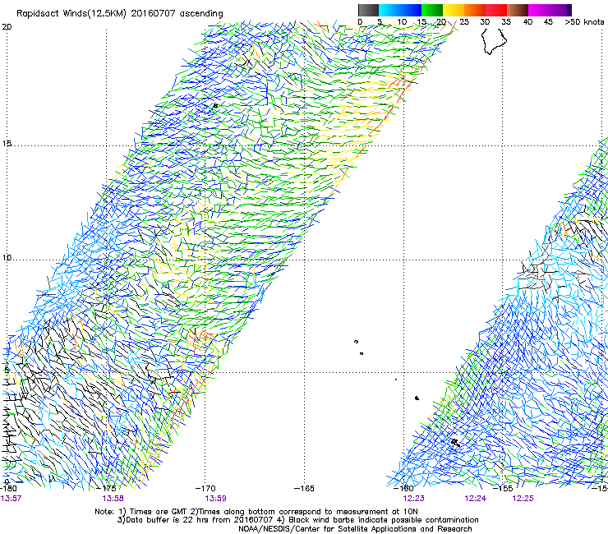
Task: Click the green 15-20 knots legend segment
Action: click(x=432, y=10)
